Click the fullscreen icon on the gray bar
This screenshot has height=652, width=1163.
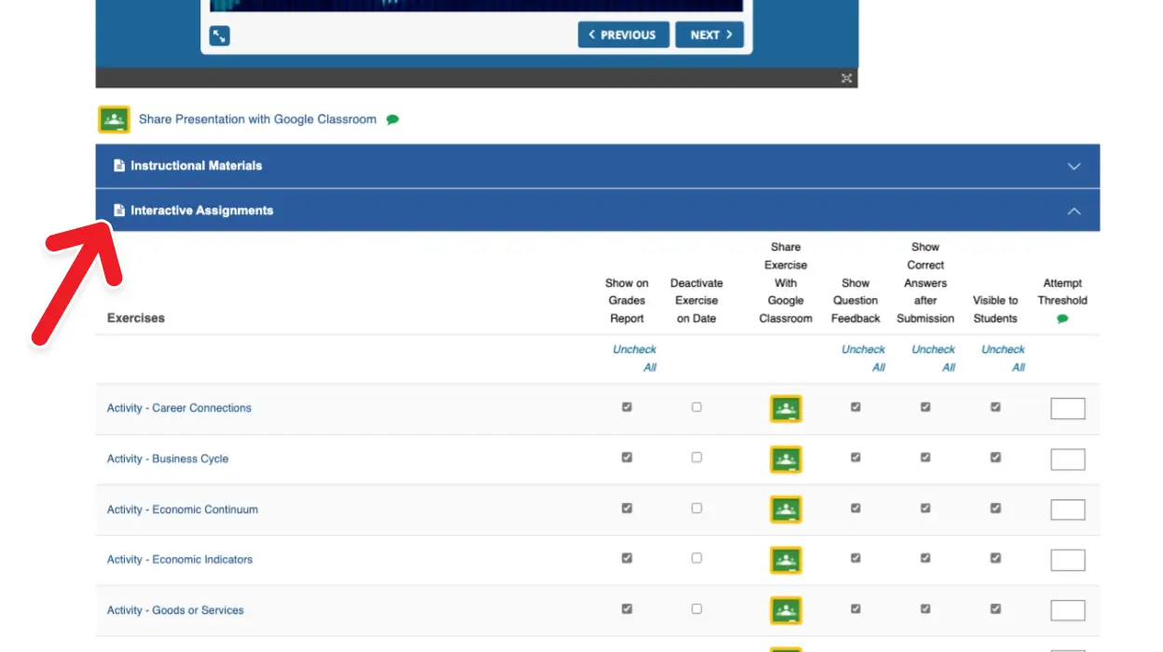846,78
